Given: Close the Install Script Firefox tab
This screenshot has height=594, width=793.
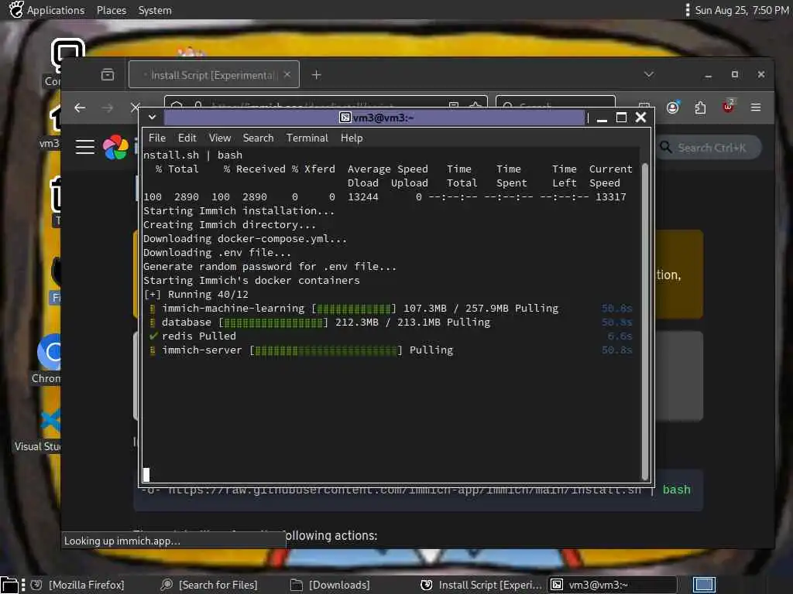Looking at the screenshot, I should point(287,74).
